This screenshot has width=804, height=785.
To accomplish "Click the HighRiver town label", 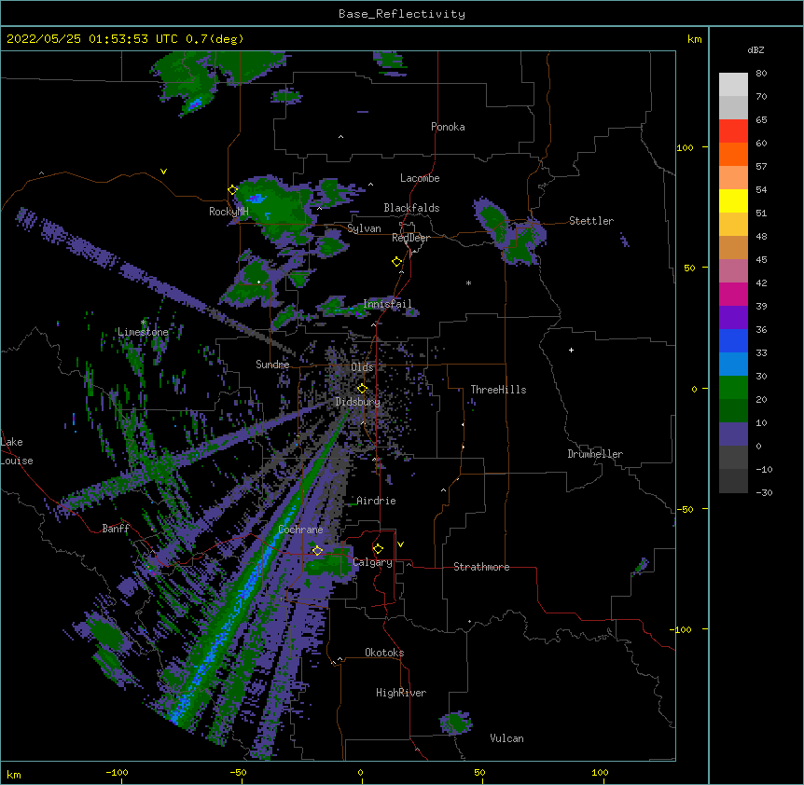I will (401, 693).
